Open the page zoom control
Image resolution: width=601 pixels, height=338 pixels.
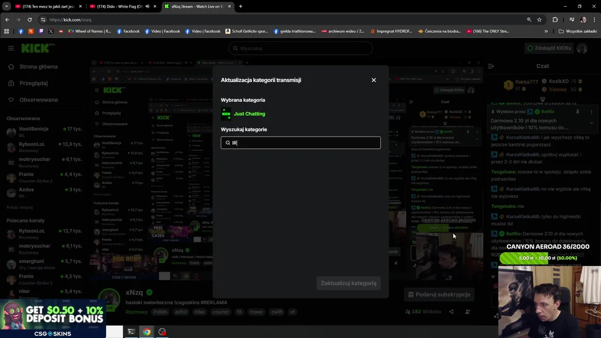click(529, 20)
